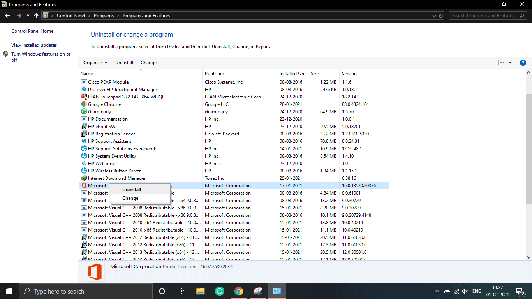
Task: Open Cortana circle on taskbar
Action: pyautogui.click(x=162, y=291)
